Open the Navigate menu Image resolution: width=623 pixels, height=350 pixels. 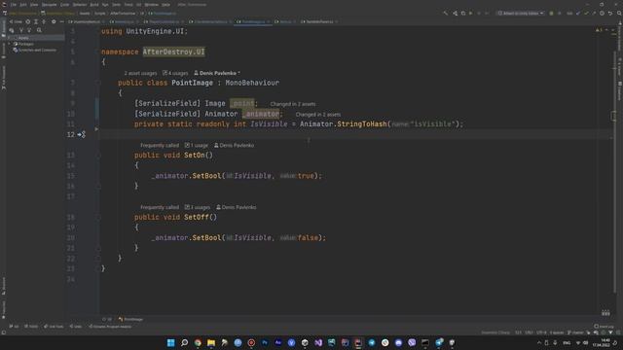coord(50,4)
